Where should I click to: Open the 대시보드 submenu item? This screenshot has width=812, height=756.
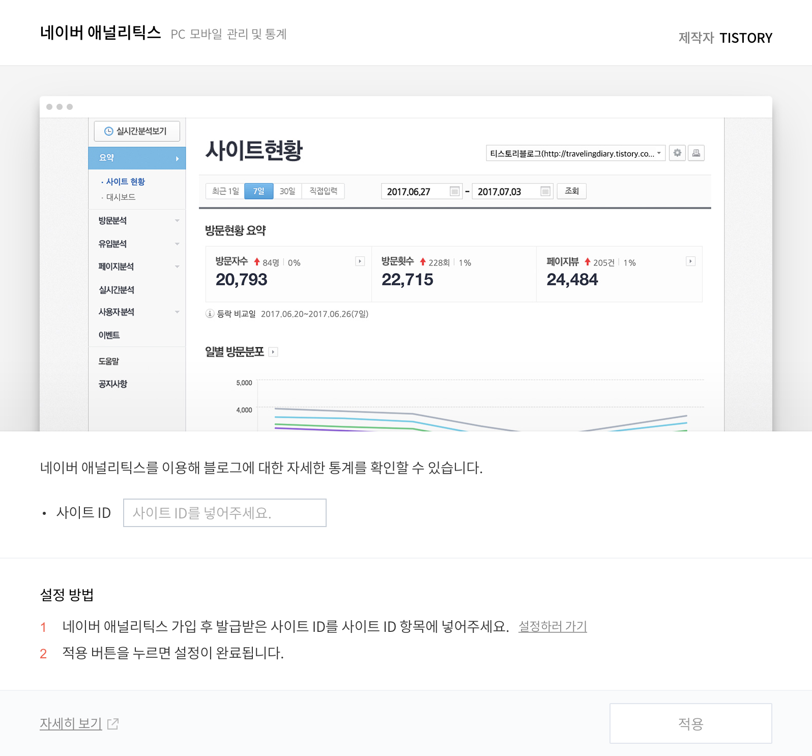tap(121, 197)
